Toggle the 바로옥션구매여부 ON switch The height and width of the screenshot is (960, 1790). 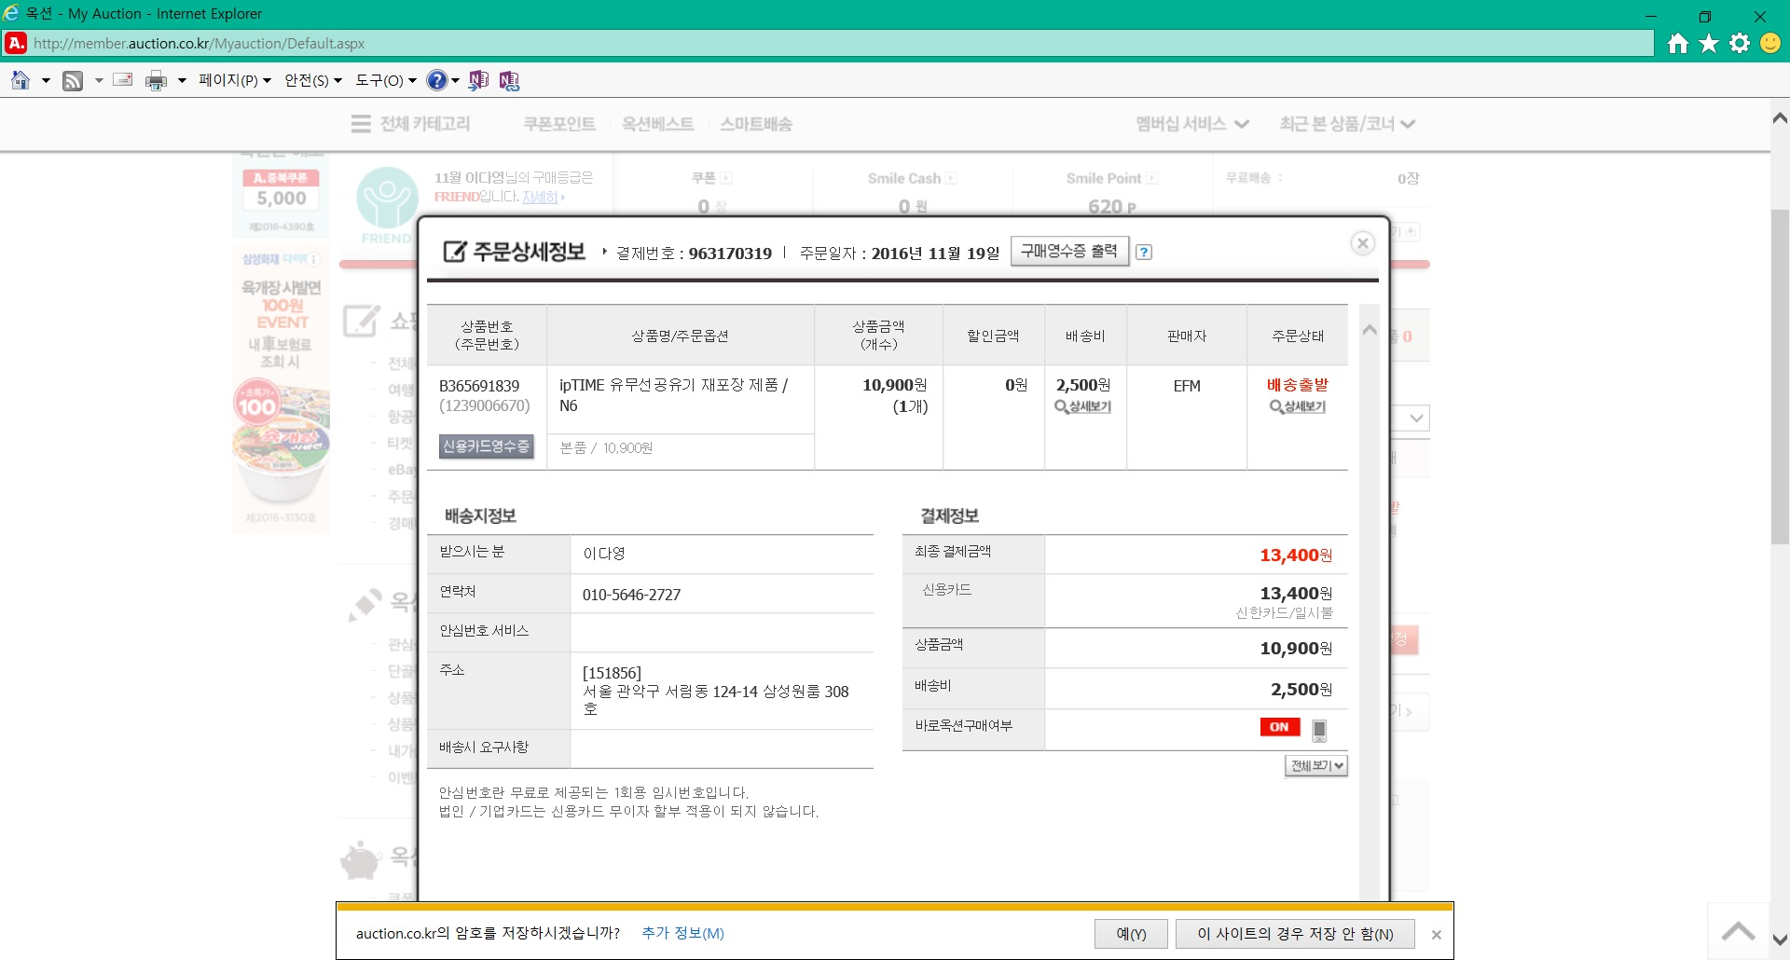pos(1279,727)
